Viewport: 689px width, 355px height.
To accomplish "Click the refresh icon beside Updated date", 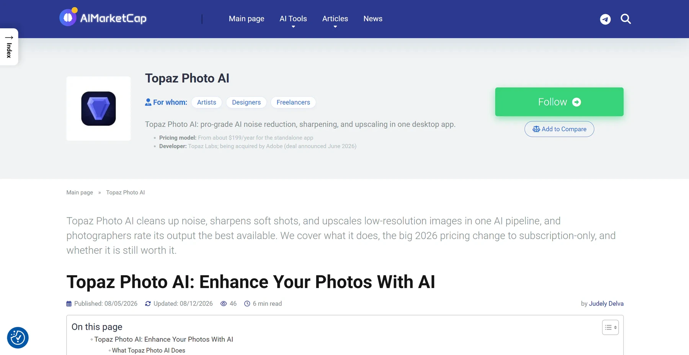I will click(148, 304).
